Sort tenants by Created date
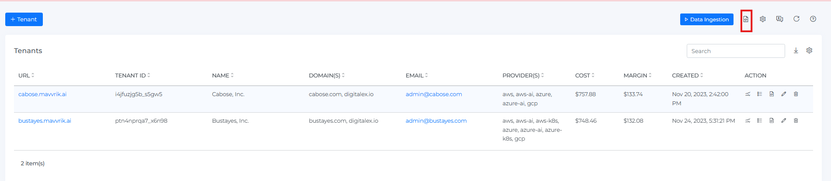The image size is (831, 181). click(x=688, y=75)
